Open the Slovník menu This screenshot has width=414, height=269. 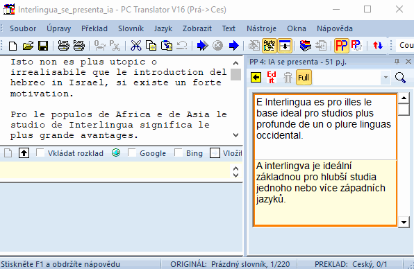(131, 28)
